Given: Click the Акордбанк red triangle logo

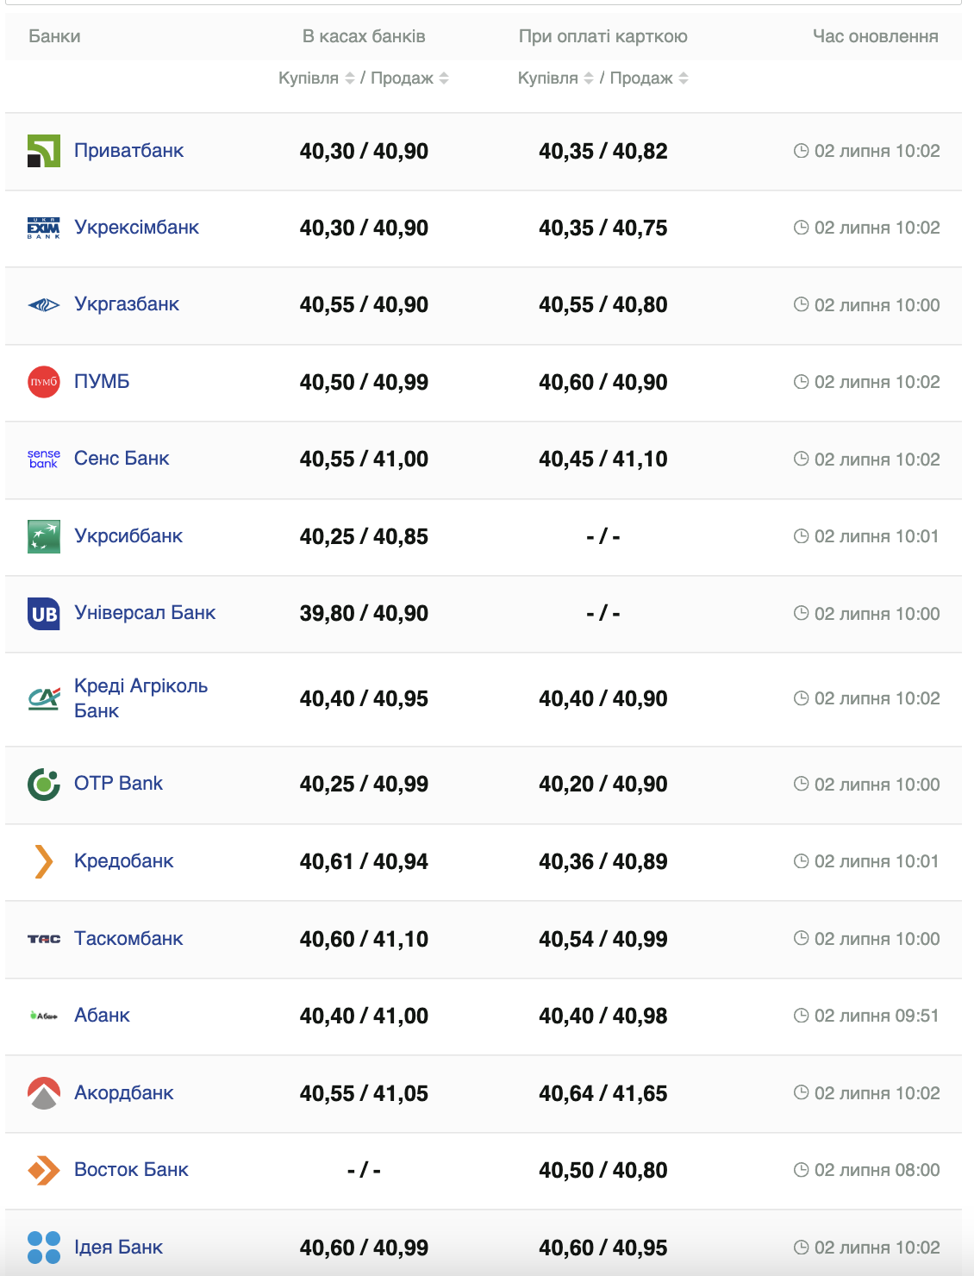Looking at the screenshot, I should [x=44, y=1093].
